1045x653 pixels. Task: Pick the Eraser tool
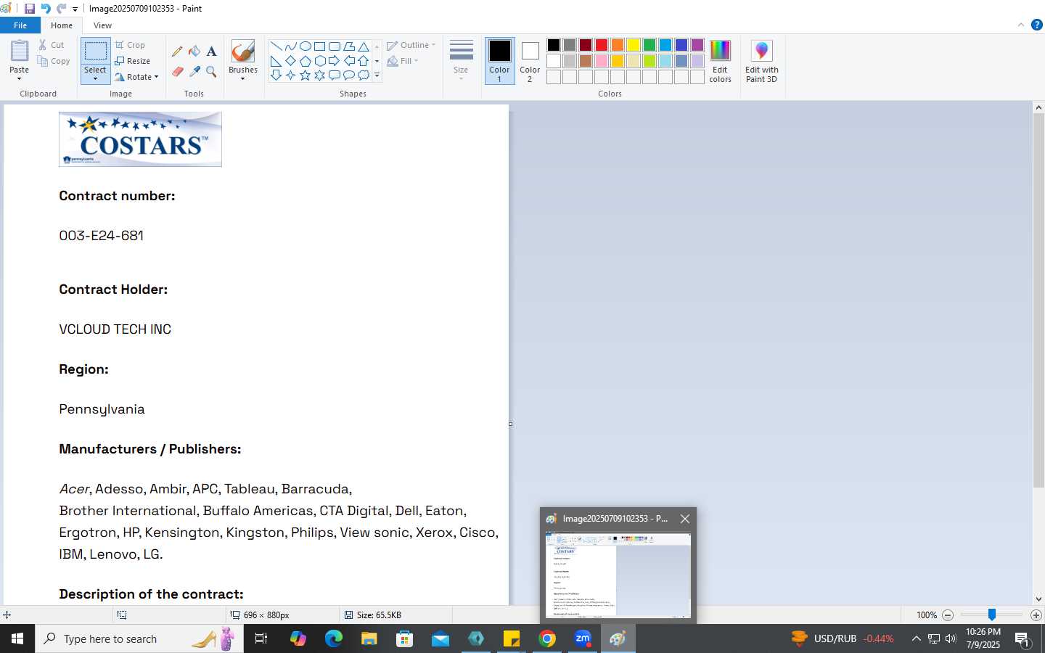177,71
